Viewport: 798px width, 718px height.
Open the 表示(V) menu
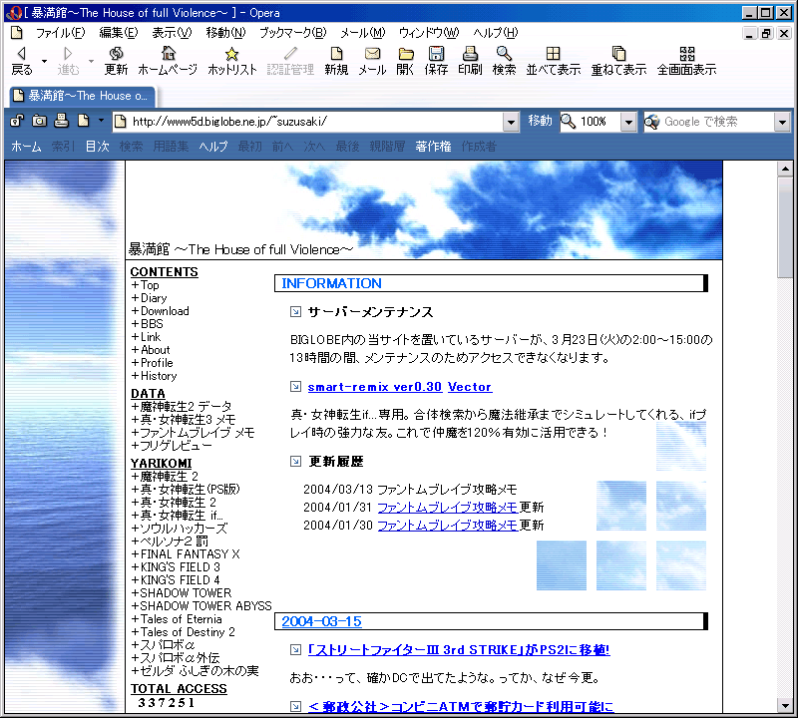point(172,33)
